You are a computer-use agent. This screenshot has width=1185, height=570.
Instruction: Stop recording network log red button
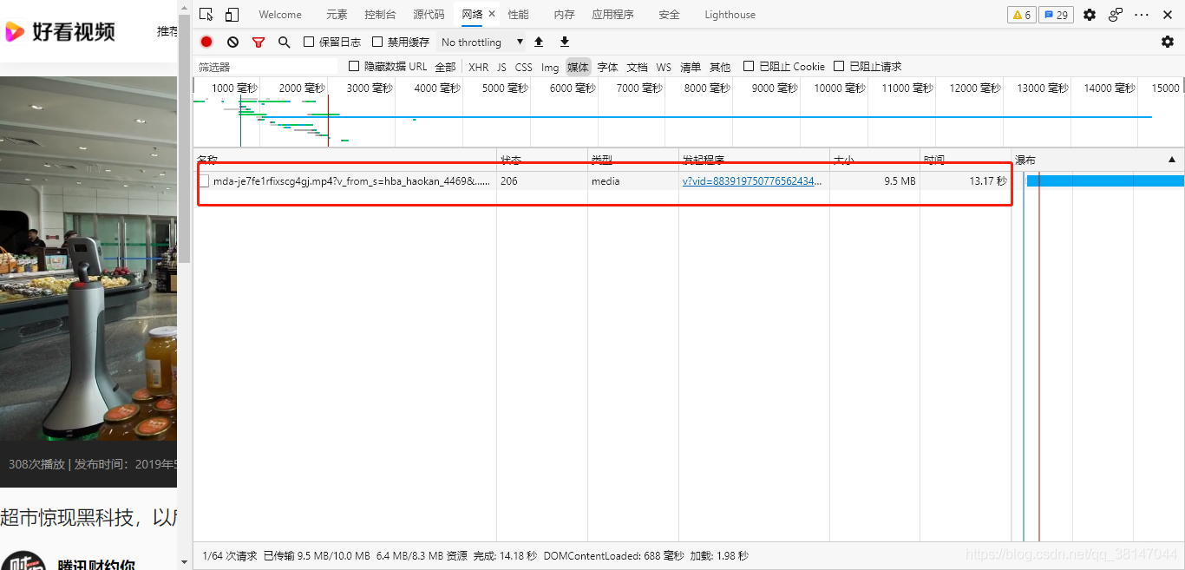206,42
